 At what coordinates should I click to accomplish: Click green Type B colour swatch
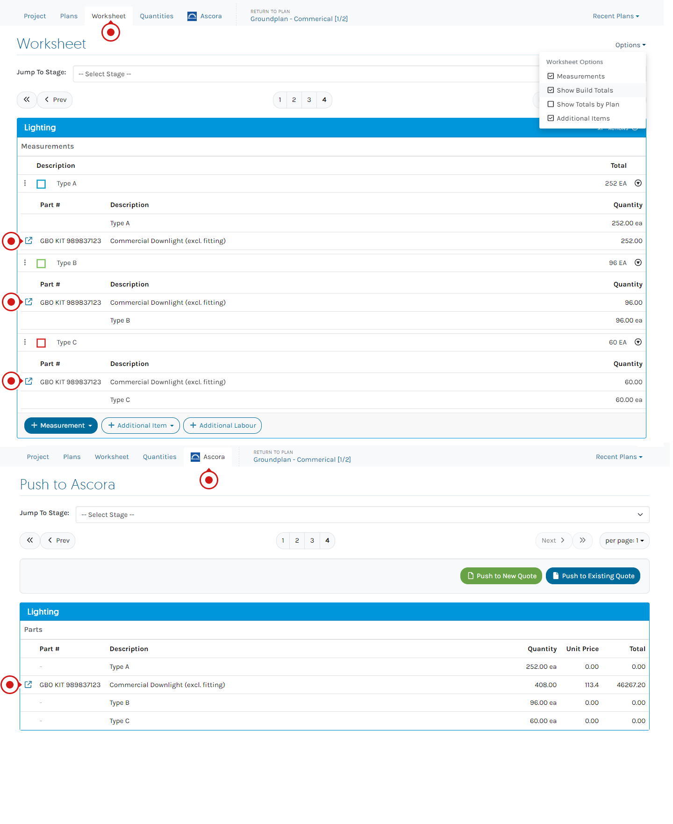point(41,264)
